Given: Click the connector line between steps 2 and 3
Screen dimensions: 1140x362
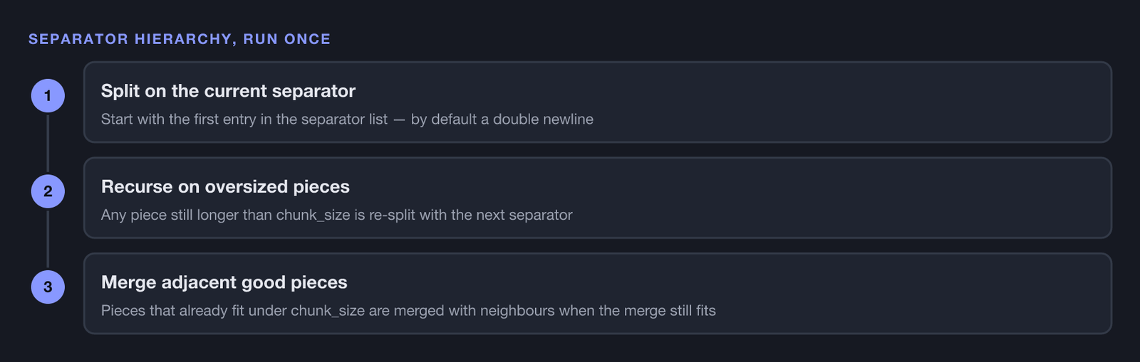Looking at the screenshot, I should coord(48,239).
